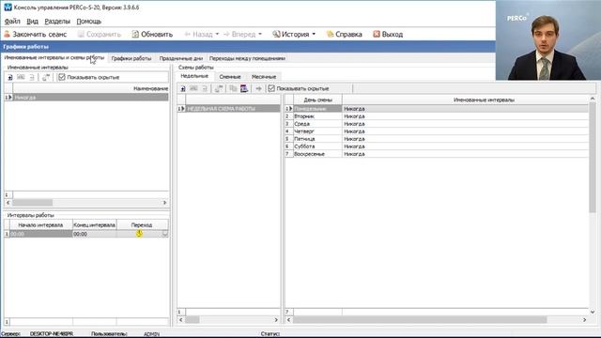
Task: Open the Вид menu
Action: (32, 21)
